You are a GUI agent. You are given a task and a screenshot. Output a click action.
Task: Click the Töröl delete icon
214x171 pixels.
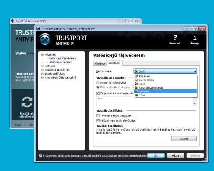136,95
